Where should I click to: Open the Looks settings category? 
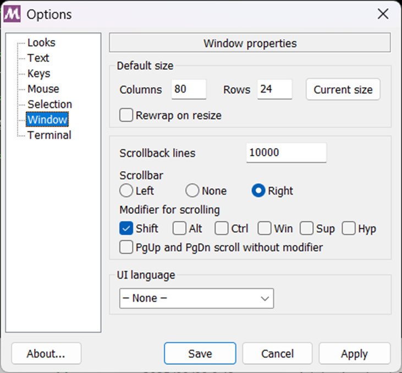pos(41,43)
